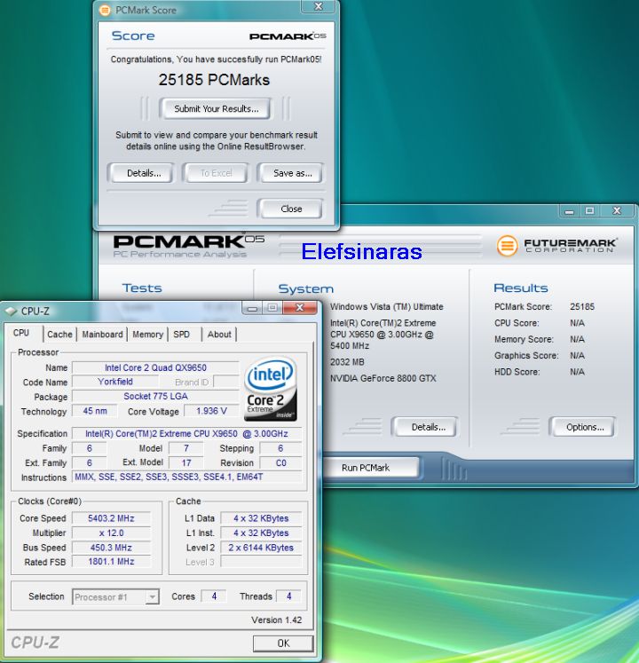Click the Level 2 cache value
This screenshot has height=663, width=639.
pos(261,547)
